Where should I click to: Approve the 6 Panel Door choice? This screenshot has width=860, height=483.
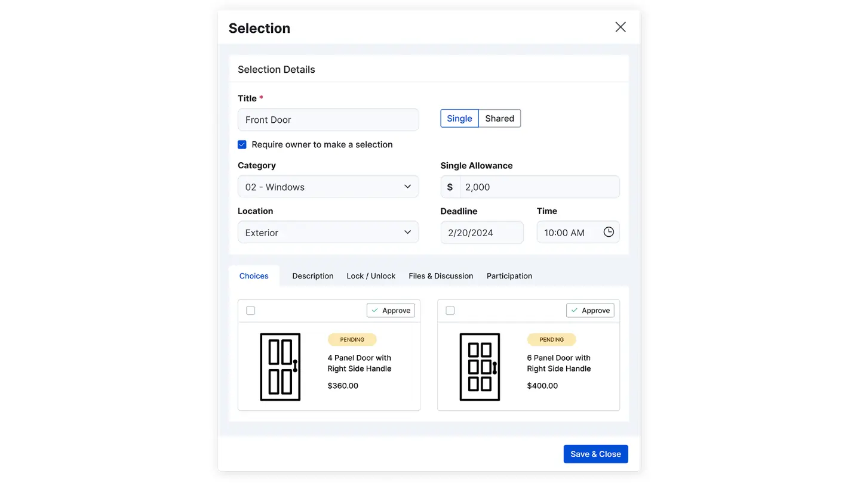pyautogui.click(x=590, y=311)
